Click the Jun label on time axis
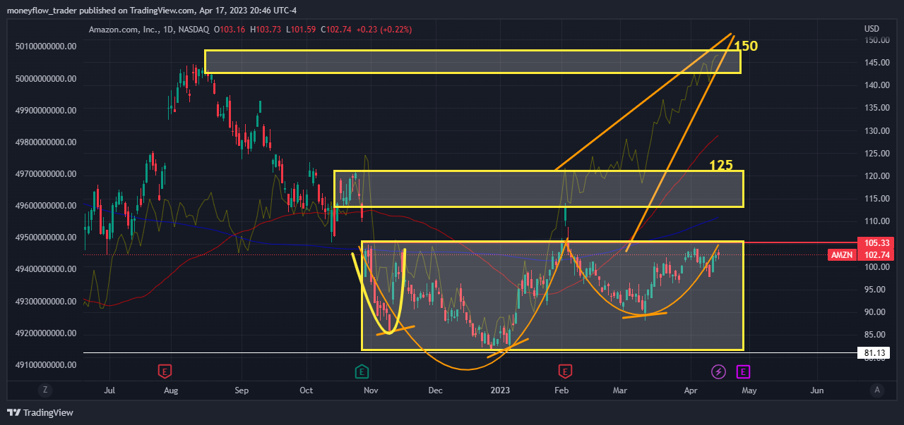This screenshot has width=904, height=425. pos(817,390)
